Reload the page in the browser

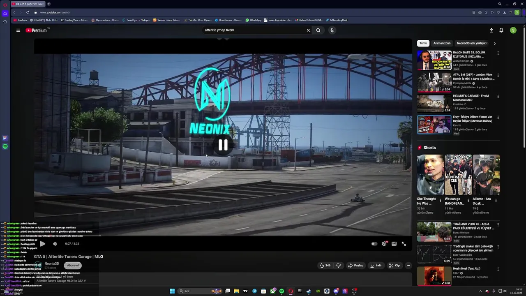[x=28, y=12]
